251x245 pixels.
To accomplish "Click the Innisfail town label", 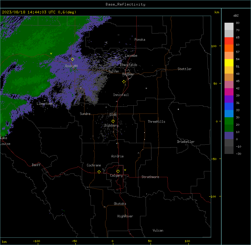I will pyautogui.click(x=121, y=95).
